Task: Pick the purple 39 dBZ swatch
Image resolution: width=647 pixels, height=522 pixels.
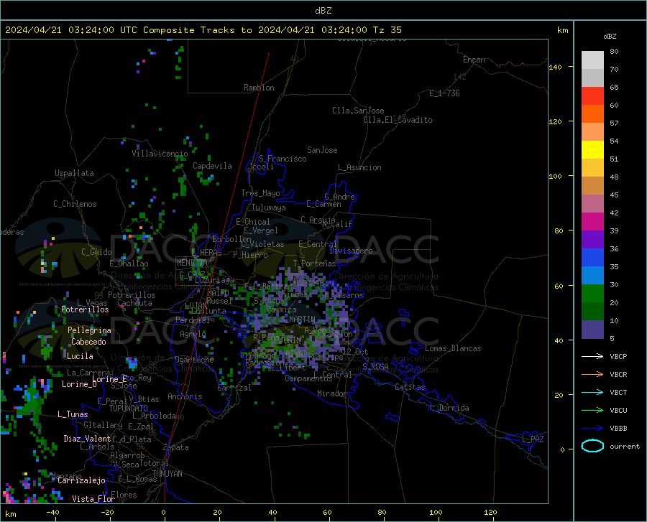Action: point(592,240)
